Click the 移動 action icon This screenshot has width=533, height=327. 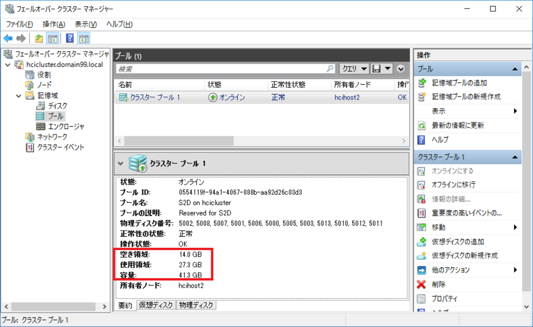422,228
